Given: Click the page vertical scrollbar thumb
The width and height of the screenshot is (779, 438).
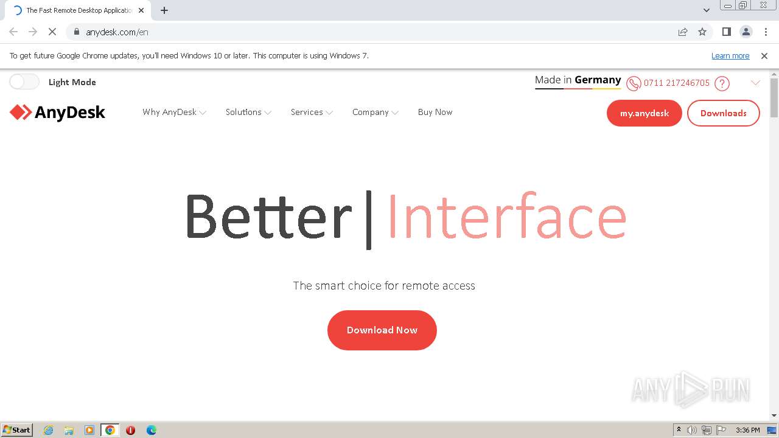Looking at the screenshot, I should point(774,97).
